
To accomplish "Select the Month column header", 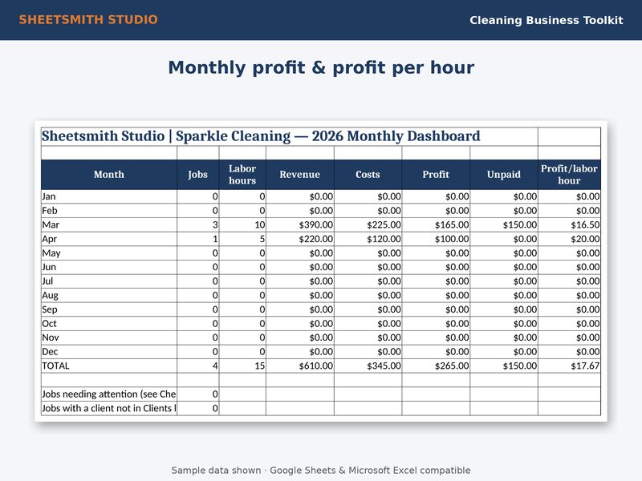I will coord(109,174).
